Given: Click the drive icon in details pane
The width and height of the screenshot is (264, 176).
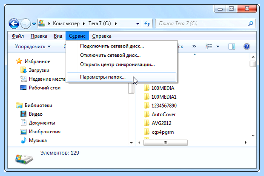Looking at the screenshot, I should tap(24, 159).
